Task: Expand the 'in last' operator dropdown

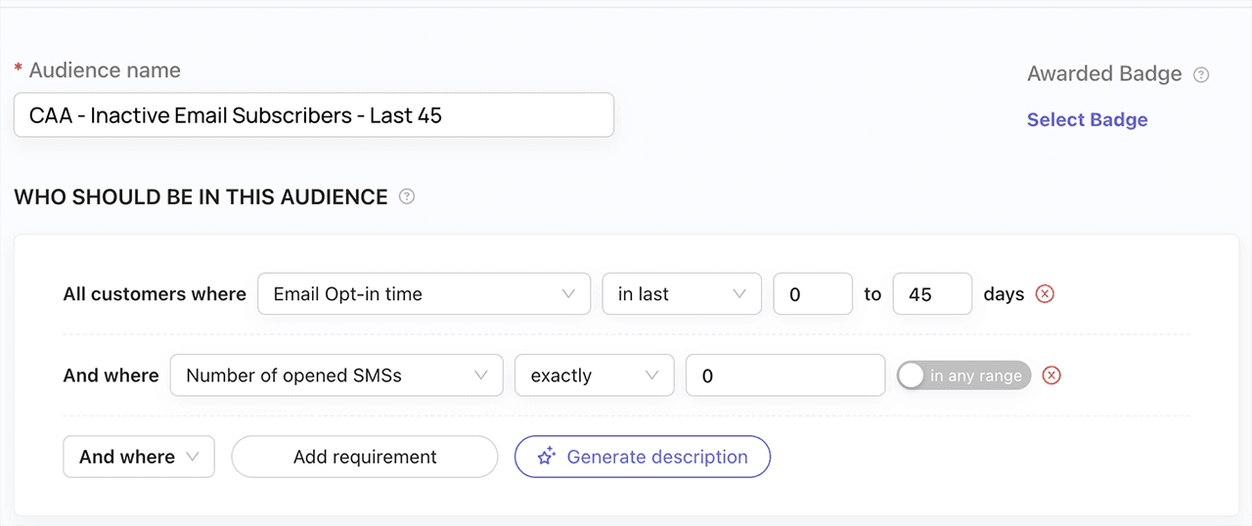Action: click(x=681, y=294)
